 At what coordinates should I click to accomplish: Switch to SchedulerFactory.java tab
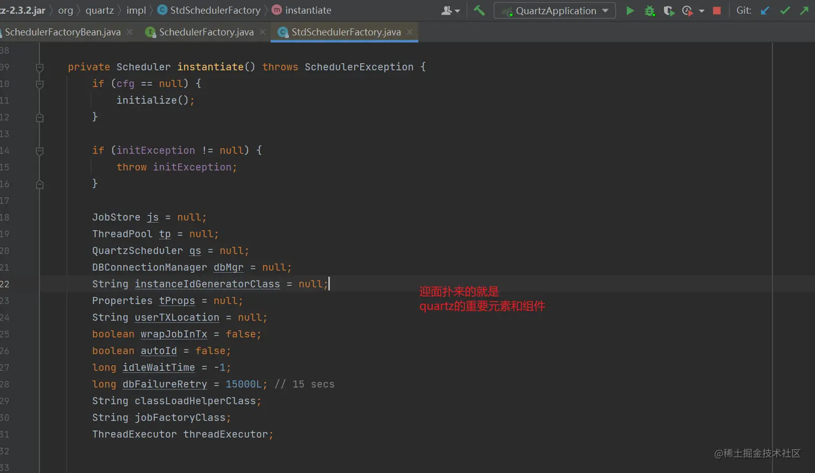[x=206, y=32]
